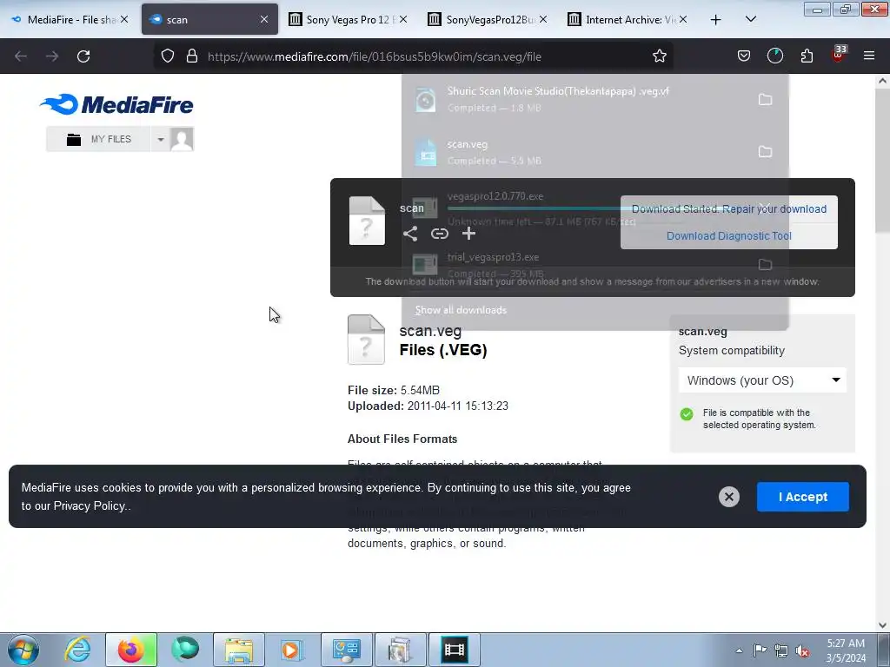Viewport: 890px width, 667px height.
Task: Click the user avatar icon
Action: click(182, 139)
